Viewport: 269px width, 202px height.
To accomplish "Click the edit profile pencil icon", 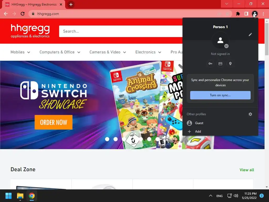I will (x=250, y=34).
